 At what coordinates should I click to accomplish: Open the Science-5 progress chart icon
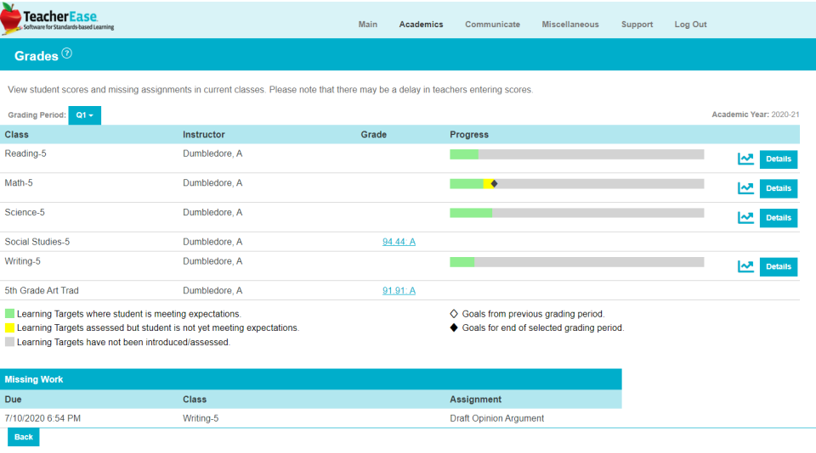point(745,218)
